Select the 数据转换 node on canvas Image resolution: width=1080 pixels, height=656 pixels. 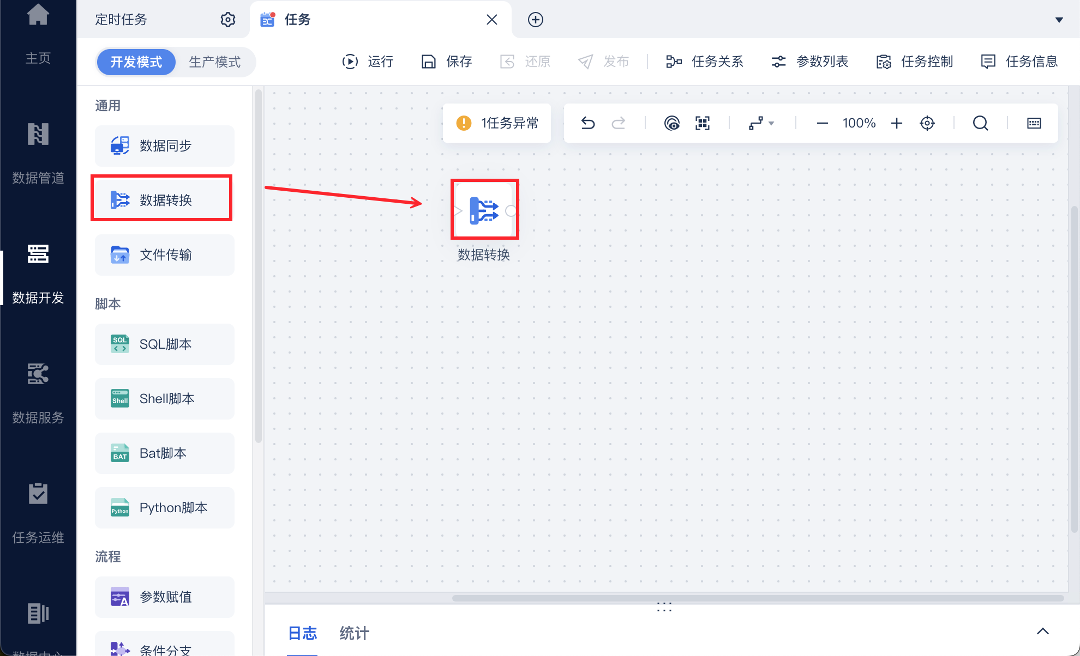[x=484, y=210]
